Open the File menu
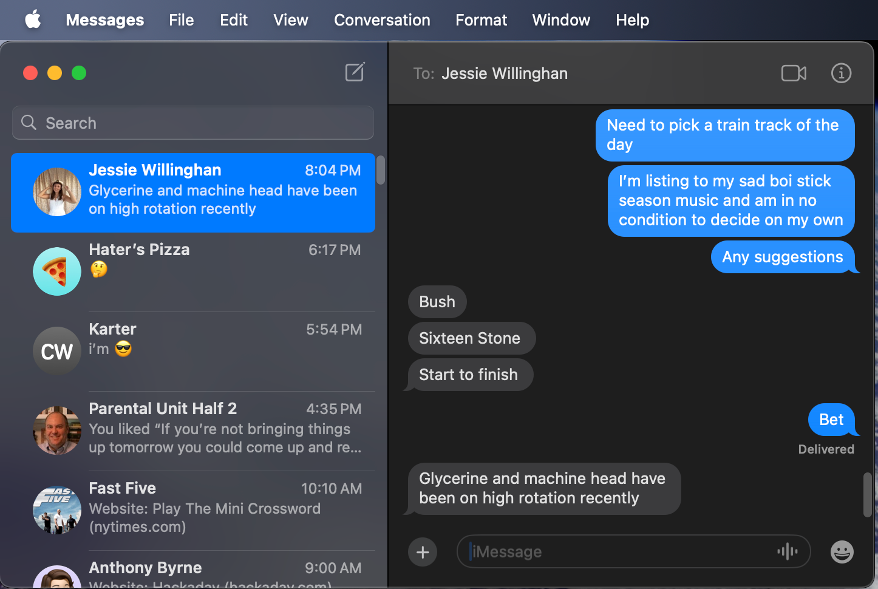This screenshot has width=878, height=589. click(182, 20)
